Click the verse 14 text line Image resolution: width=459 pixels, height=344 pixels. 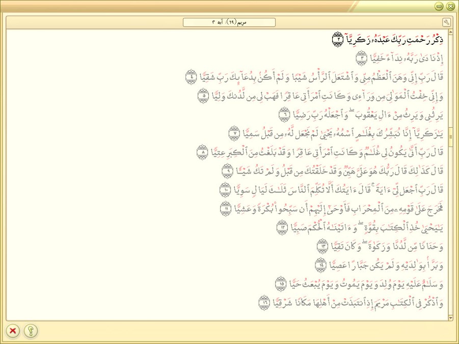click(386, 265)
